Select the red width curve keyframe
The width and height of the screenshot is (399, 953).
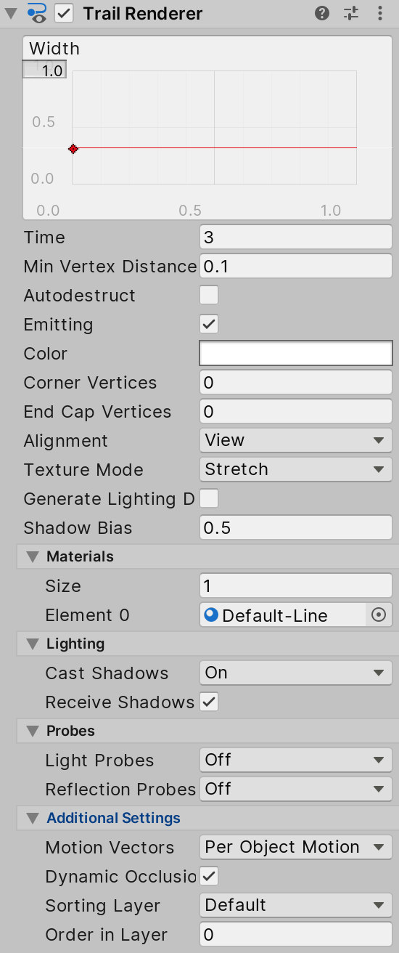pyautogui.click(x=73, y=149)
